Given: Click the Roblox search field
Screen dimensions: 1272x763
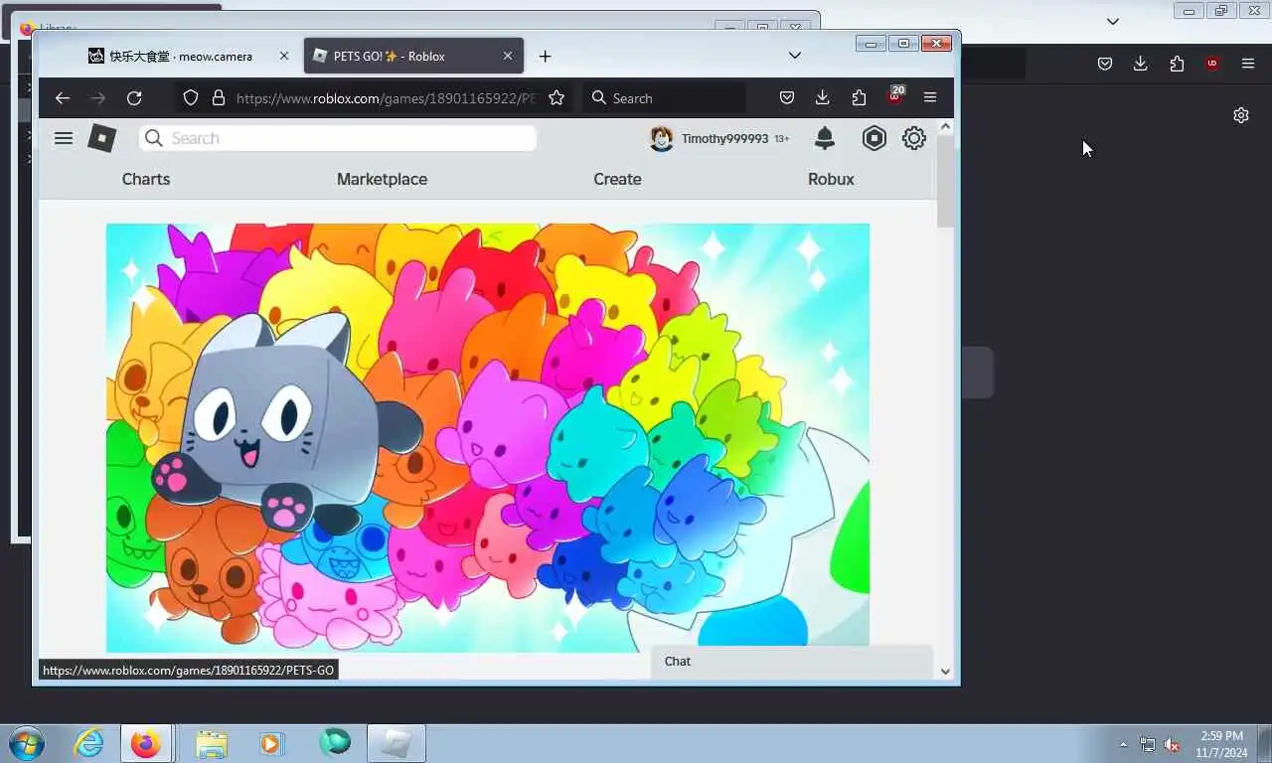Looking at the screenshot, I should click(x=338, y=138).
